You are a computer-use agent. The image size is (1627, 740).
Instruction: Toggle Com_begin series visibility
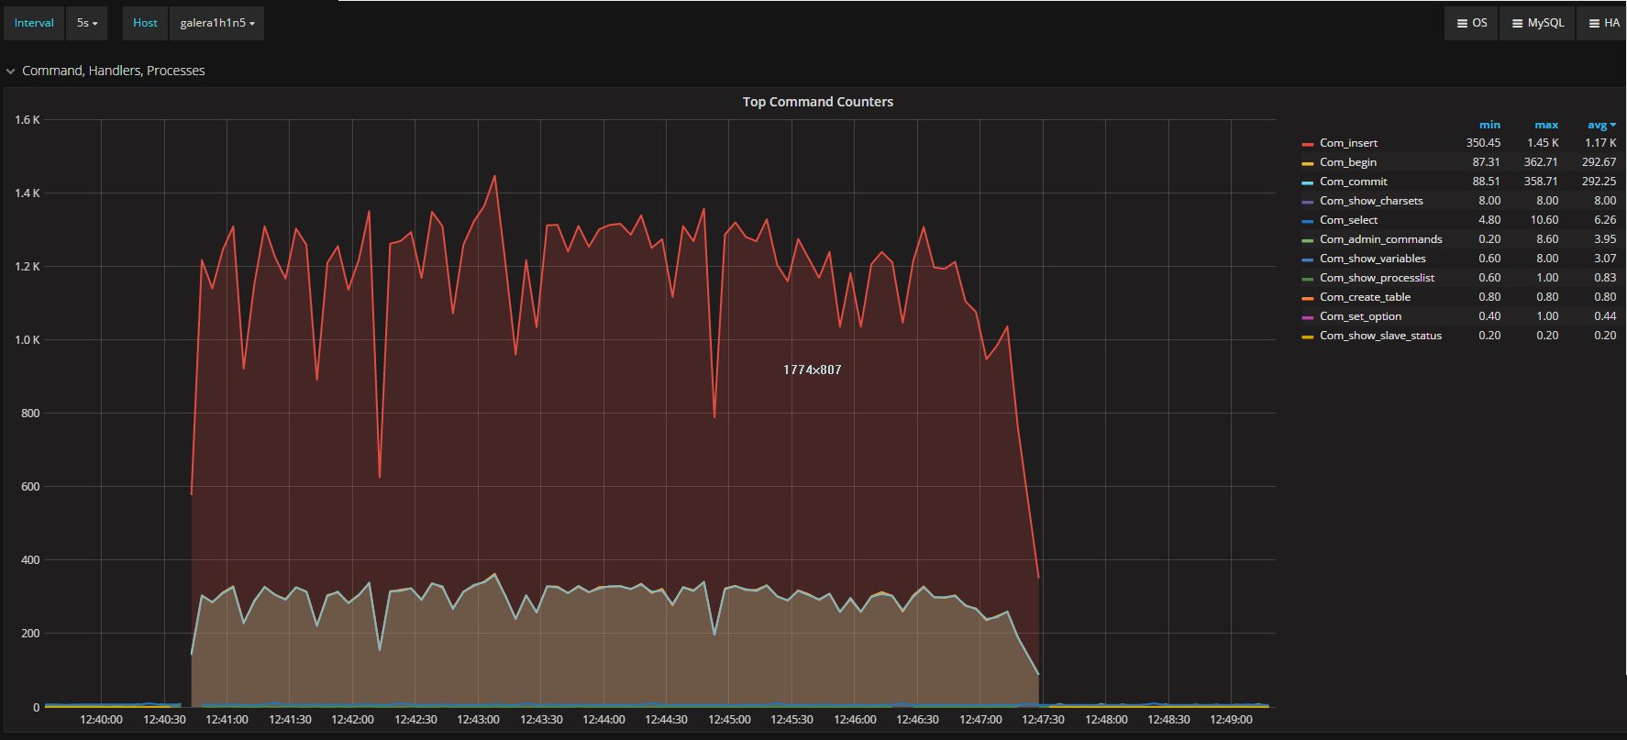click(x=1347, y=162)
